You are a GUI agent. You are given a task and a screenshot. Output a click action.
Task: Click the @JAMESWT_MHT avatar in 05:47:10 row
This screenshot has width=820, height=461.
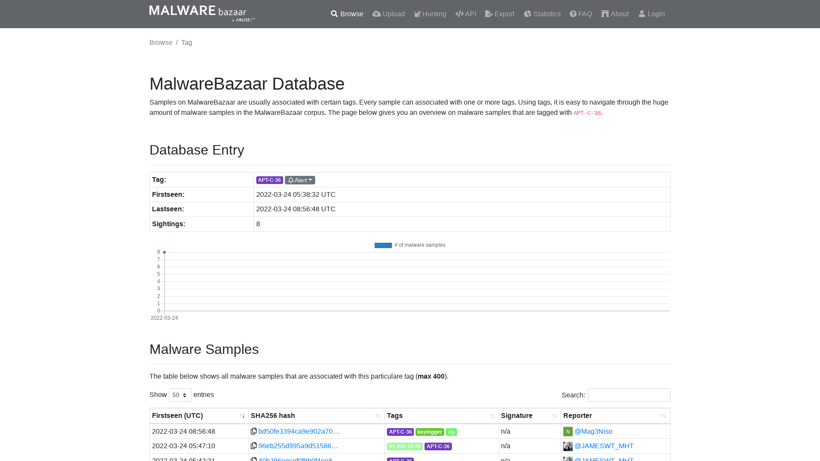pos(568,446)
